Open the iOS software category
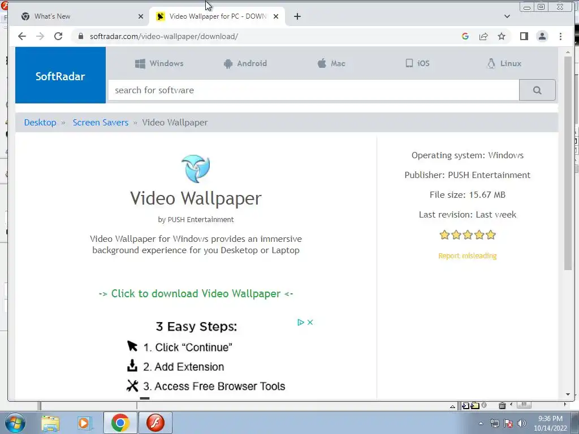This screenshot has height=434, width=579. [418, 63]
